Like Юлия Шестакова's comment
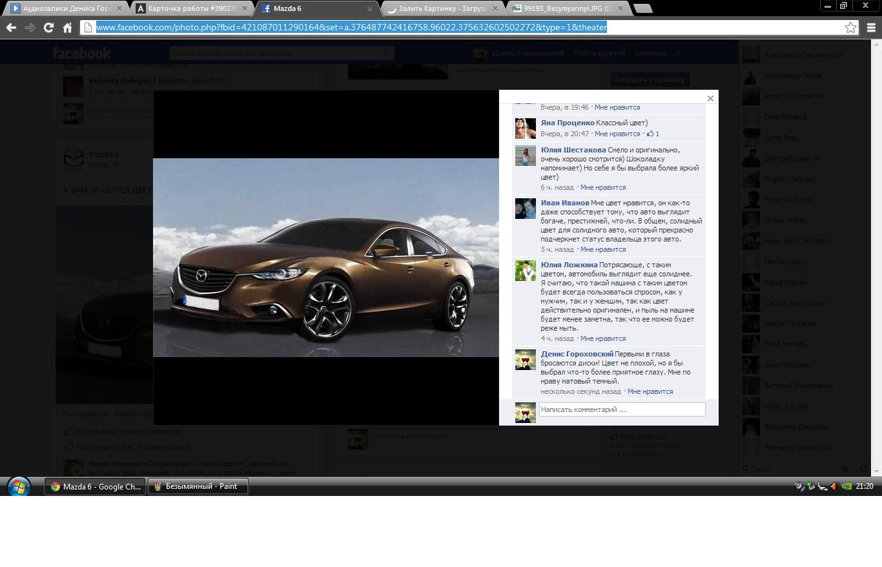The image size is (882, 567). click(x=603, y=187)
